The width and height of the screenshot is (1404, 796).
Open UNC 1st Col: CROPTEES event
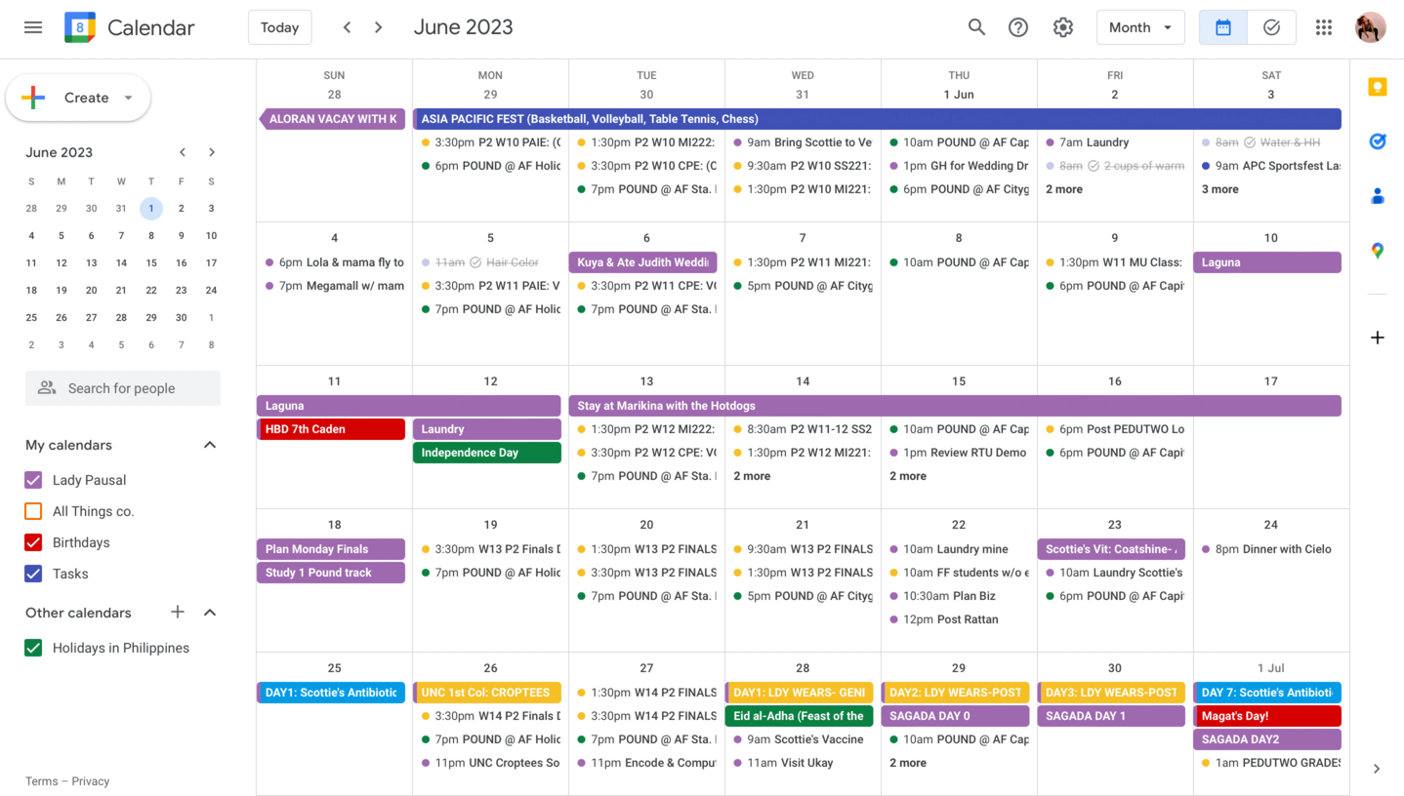pyautogui.click(x=487, y=693)
